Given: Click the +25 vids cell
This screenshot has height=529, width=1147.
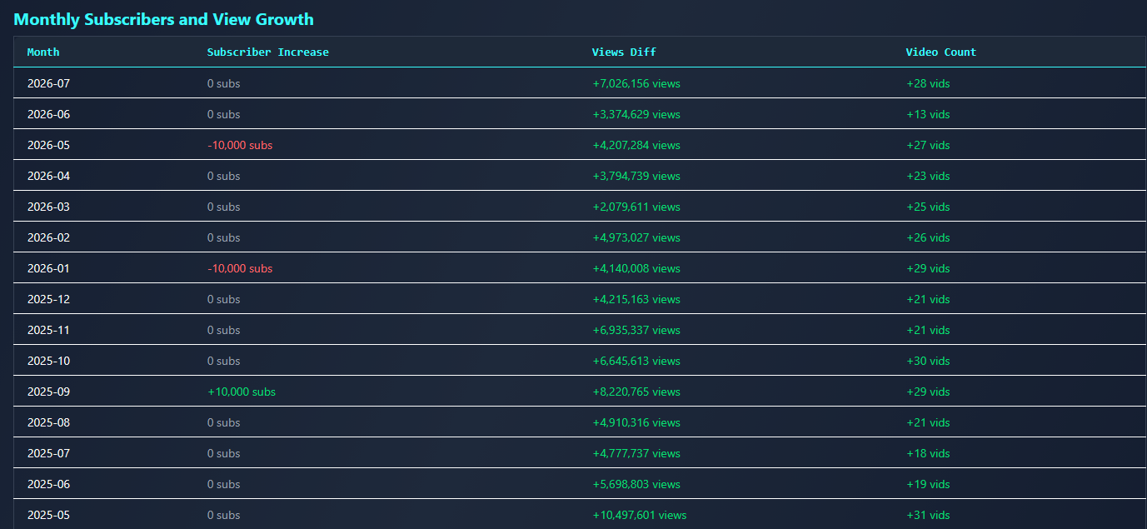Looking at the screenshot, I should (x=928, y=207).
